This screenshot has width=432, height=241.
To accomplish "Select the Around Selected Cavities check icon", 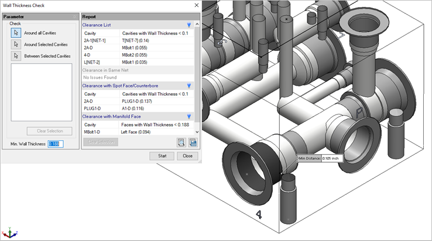I will coord(16,44).
